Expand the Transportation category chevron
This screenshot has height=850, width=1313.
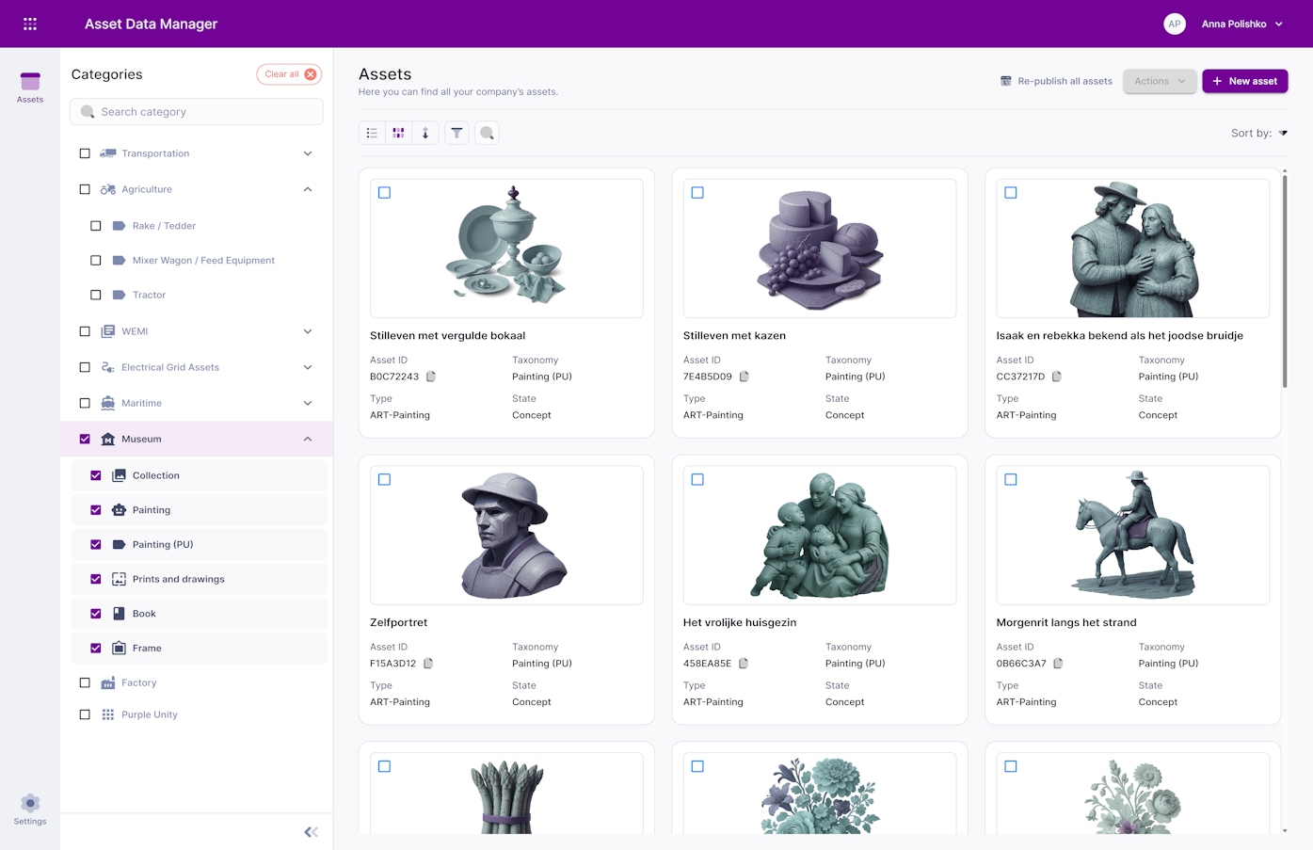click(308, 153)
